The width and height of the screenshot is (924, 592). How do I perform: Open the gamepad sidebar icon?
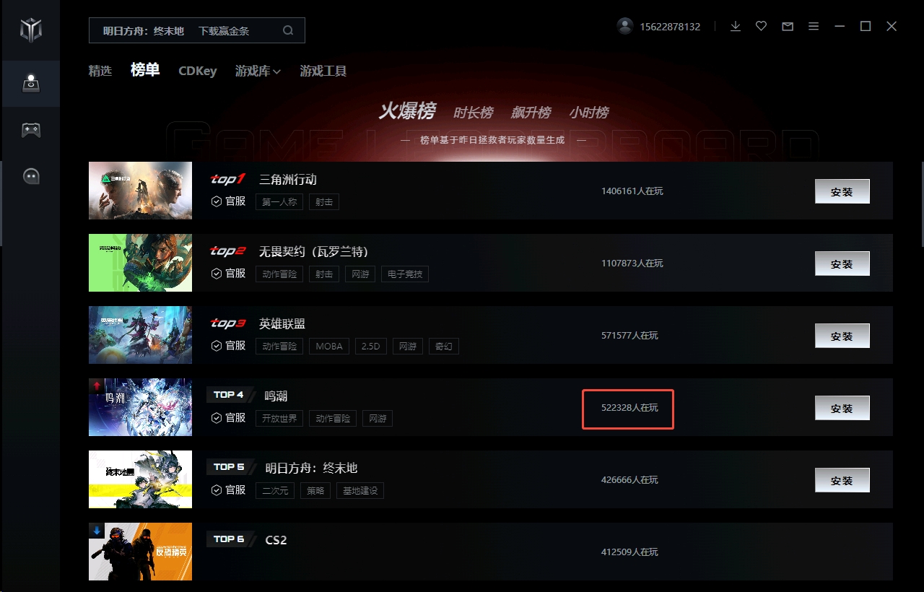[31, 130]
